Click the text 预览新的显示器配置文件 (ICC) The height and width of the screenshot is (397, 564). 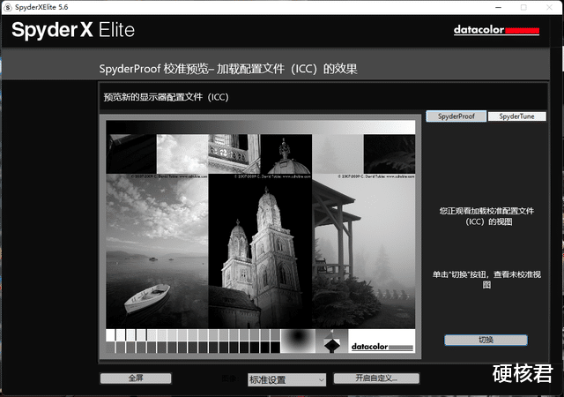coord(167,97)
